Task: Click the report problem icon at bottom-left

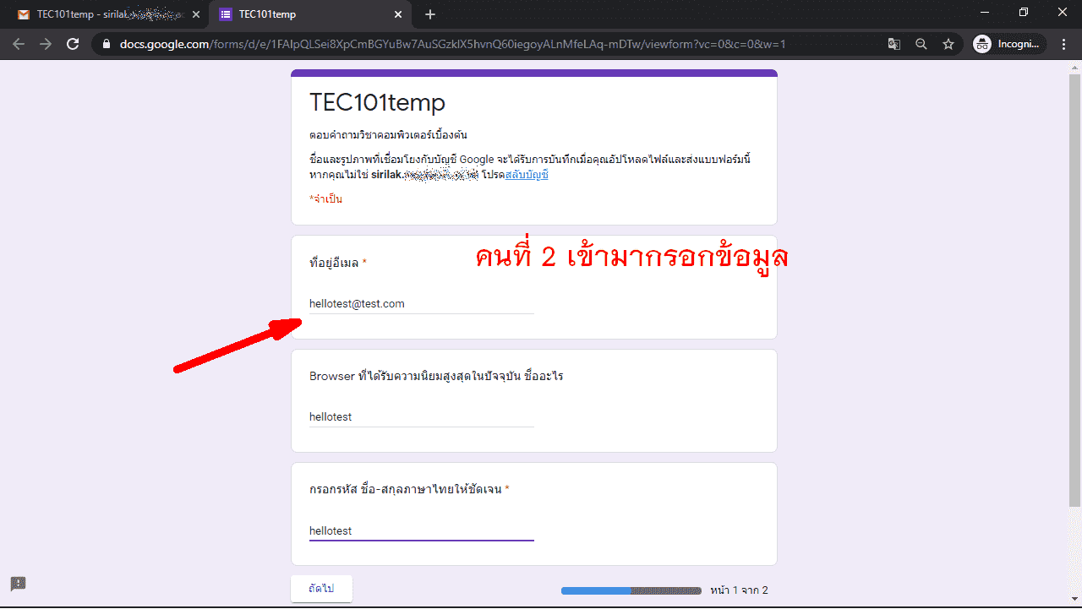Action: click(x=19, y=584)
